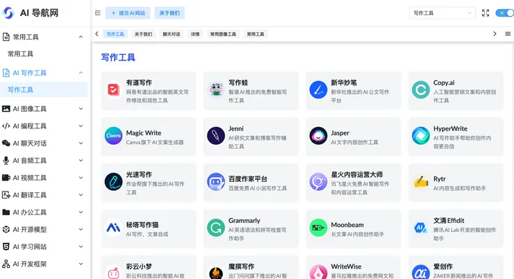The image size is (514, 279).
Task: Click the 提交AI网站 button
Action: [x=128, y=13]
